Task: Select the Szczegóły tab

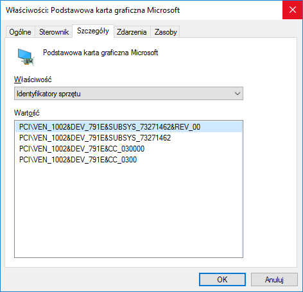Action: (x=93, y=31)
